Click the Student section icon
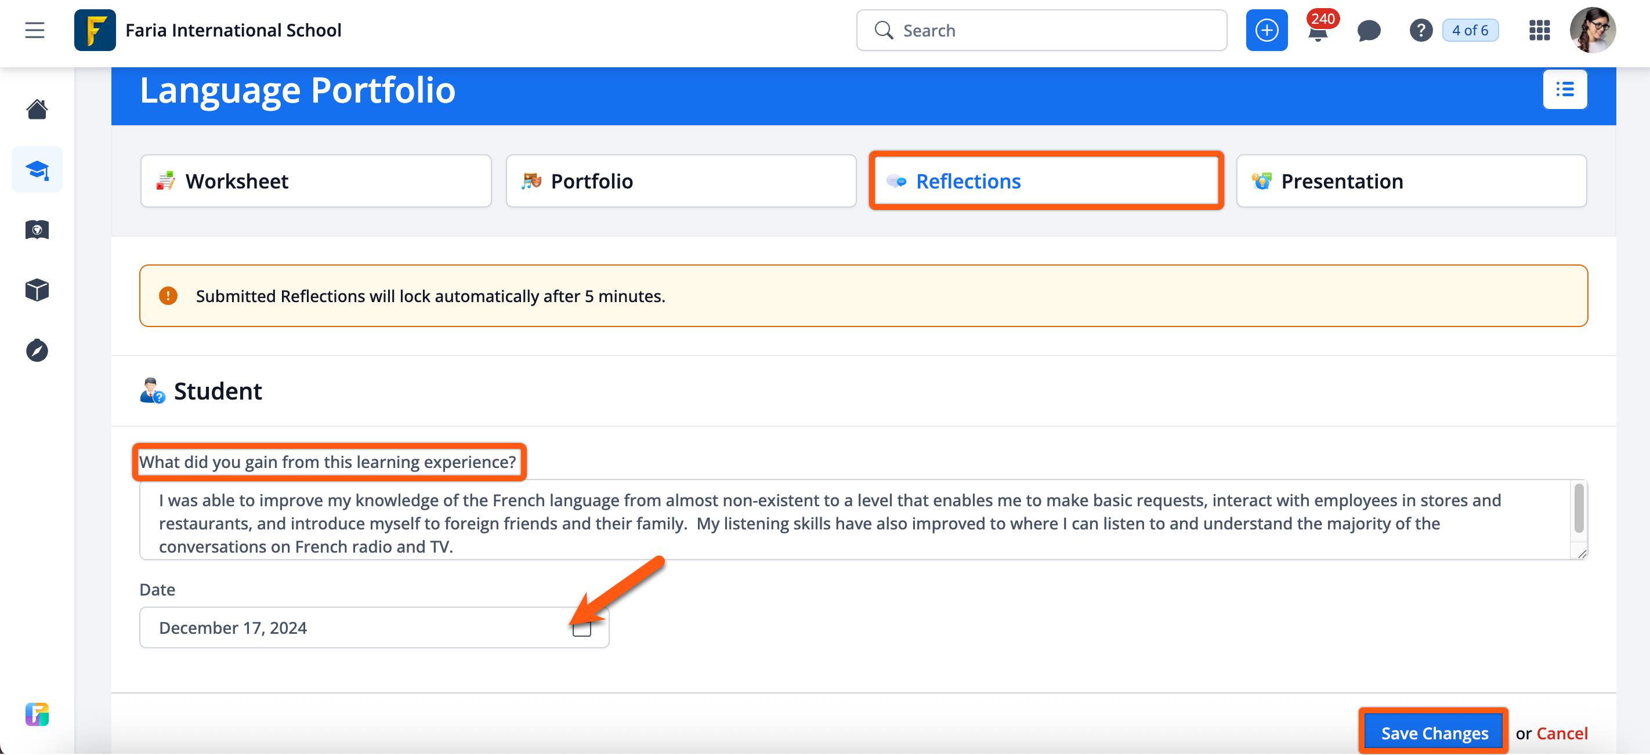The image size is (1650, 755). pos(153,391)
